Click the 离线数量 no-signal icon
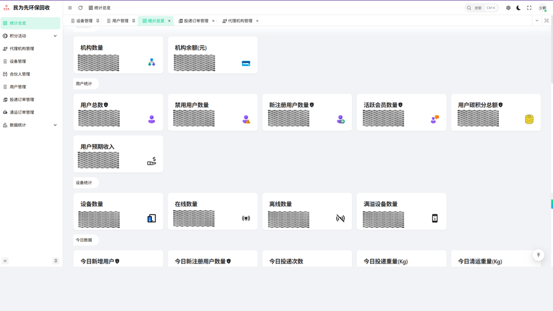 (340, 219)
